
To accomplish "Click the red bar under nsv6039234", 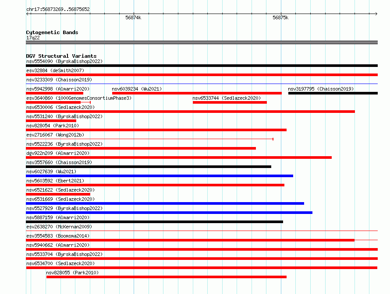I will (x=197, y=93).
